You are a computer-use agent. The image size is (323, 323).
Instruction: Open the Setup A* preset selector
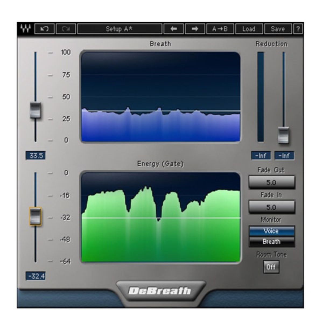120,29
